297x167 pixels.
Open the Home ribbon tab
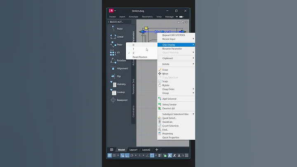pyautogui.click(x=112, y=17)
